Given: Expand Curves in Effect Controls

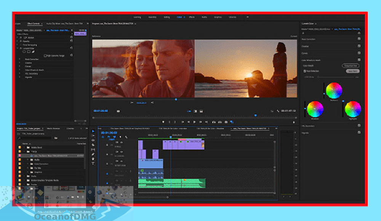Looking at the screenshot, I should click(x=20, y=66).
